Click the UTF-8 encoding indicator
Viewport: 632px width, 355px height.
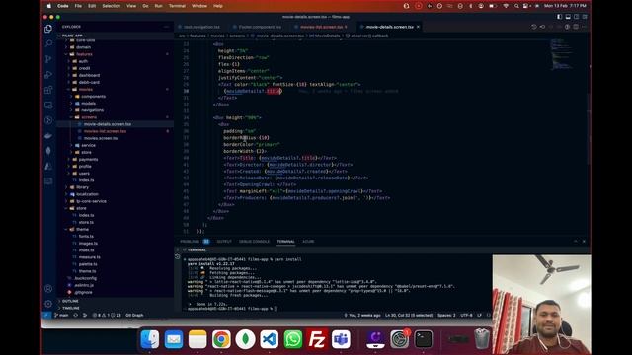coord(466,316)
